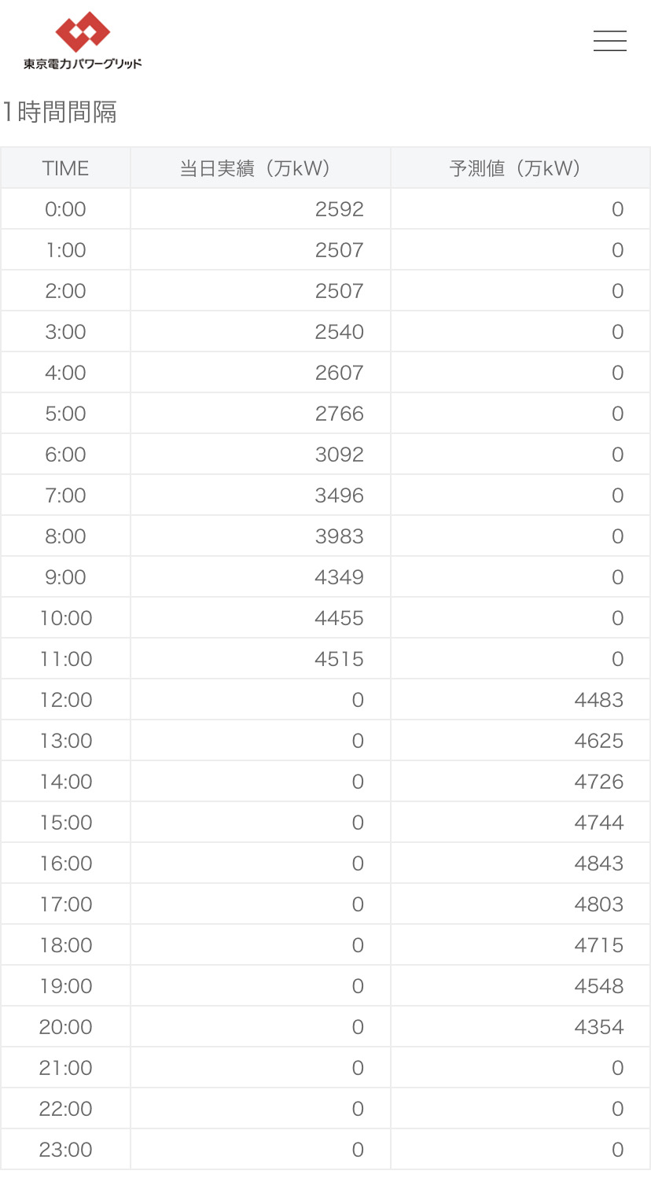Click the 0:00 time row cell

(65, 209)
